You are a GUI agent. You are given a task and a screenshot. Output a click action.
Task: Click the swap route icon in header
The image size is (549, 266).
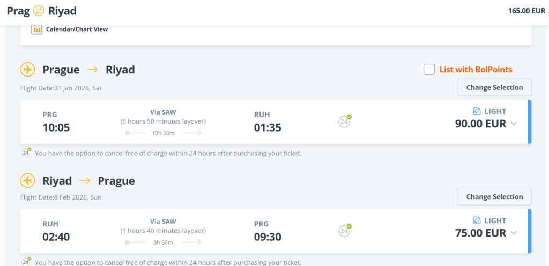click(x=39, y=11)
